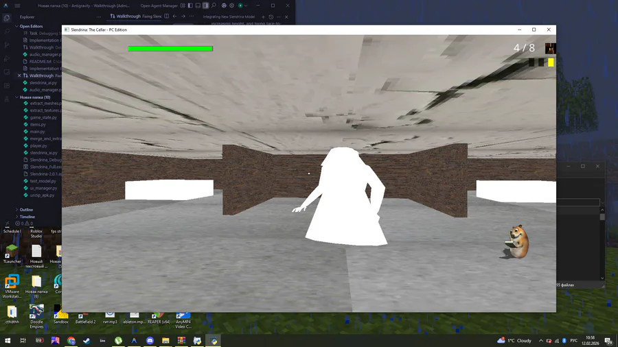The height and width of the screenshot is (347, 618).
Task: Open Task in Open Editors list
Action: [x=42, y=34]
